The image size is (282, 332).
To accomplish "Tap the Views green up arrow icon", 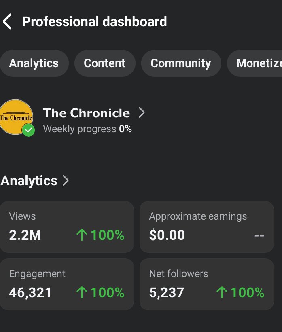I will point(82,235).
